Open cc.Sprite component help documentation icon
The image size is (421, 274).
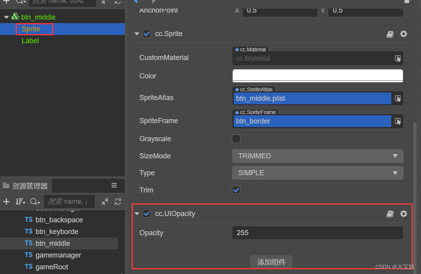[390, 34]
